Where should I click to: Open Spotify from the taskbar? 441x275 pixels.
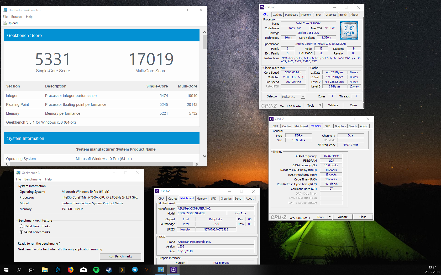click(96, 269)
